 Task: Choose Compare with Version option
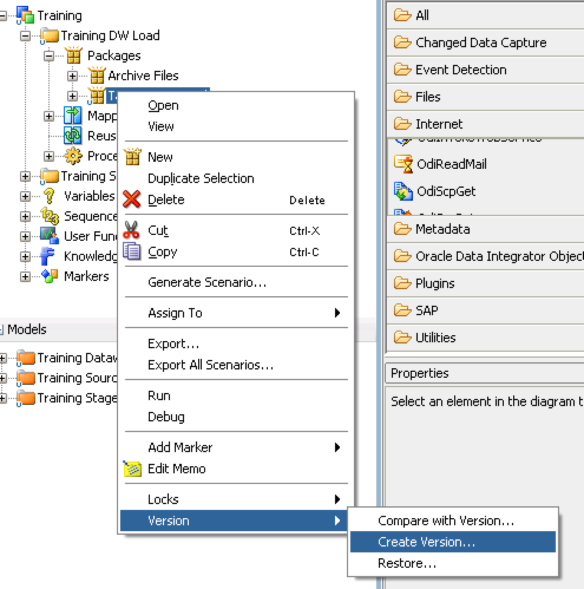(452, 521)
